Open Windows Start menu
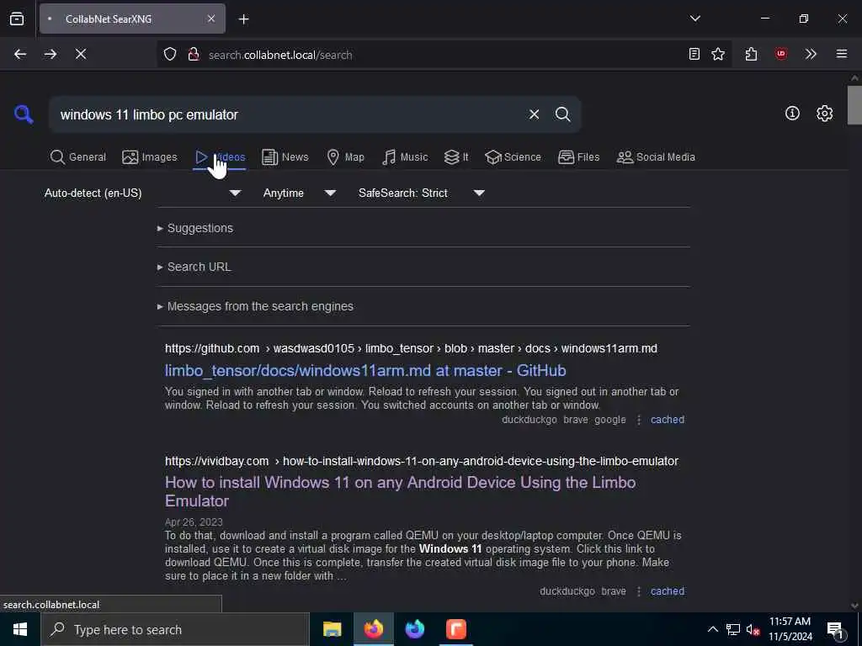The width and height of the screenshot is (862, 646). pos(20,629)
